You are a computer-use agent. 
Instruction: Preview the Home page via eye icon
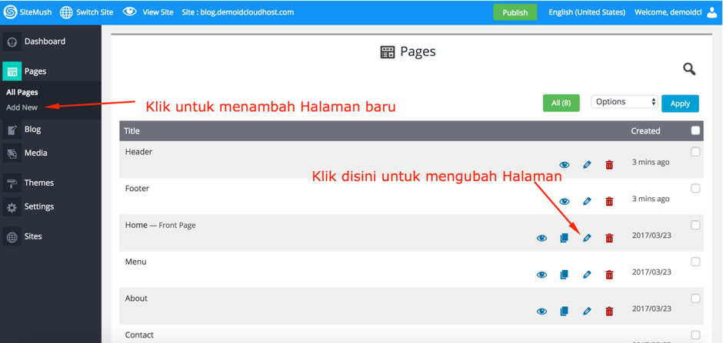point(541,238)
